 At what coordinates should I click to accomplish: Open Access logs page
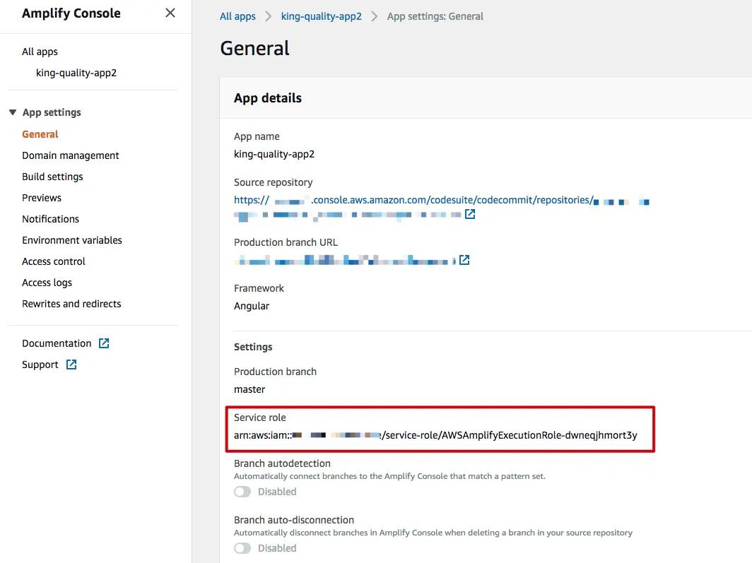click(x=47, y=283)
